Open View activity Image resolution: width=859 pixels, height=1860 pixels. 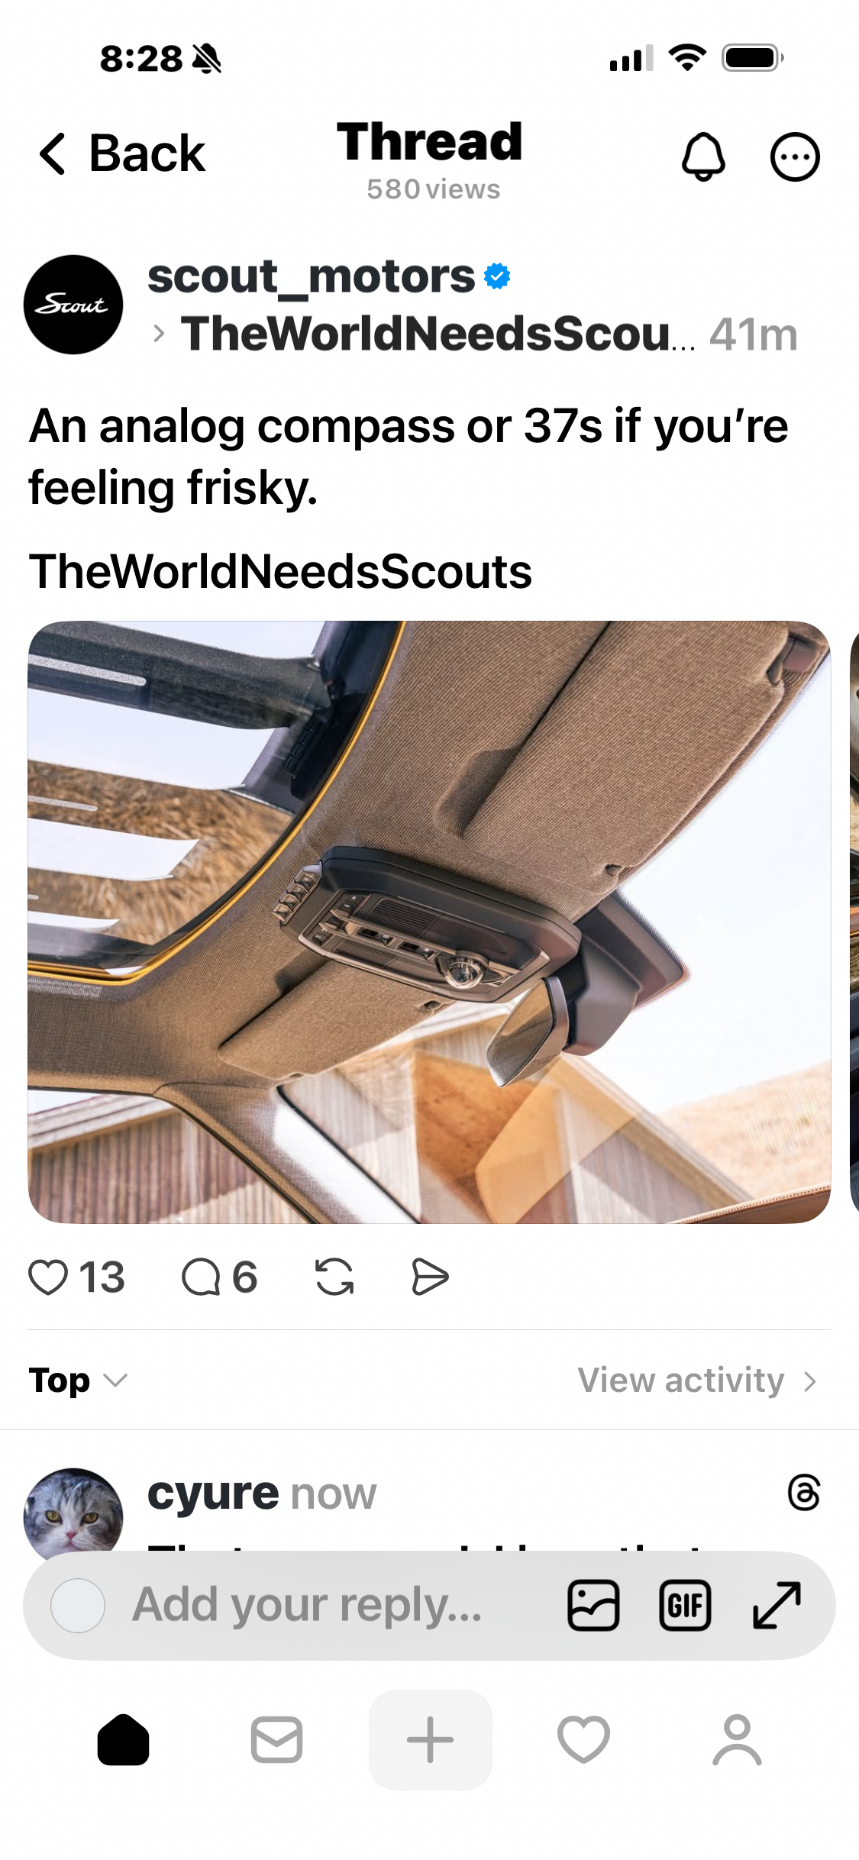tap(698, 1380)
